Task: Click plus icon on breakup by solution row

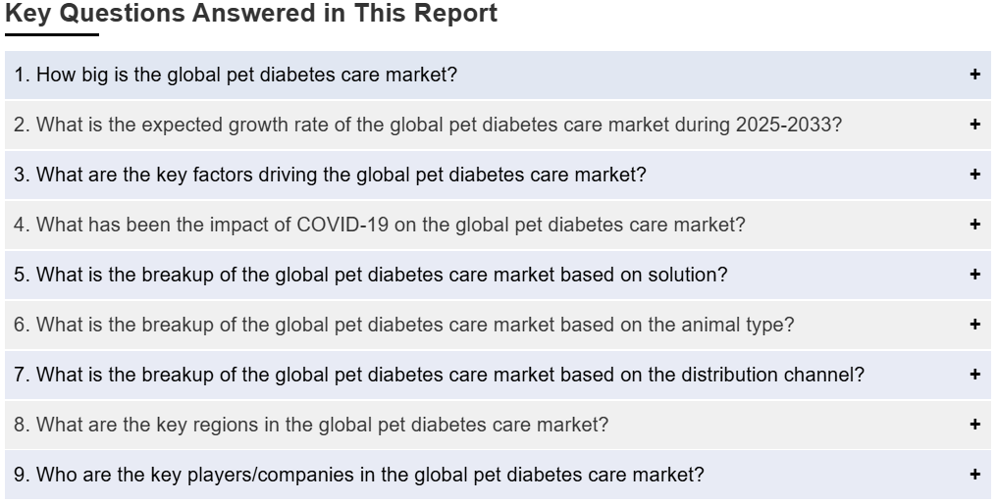Action: [974, 275]
